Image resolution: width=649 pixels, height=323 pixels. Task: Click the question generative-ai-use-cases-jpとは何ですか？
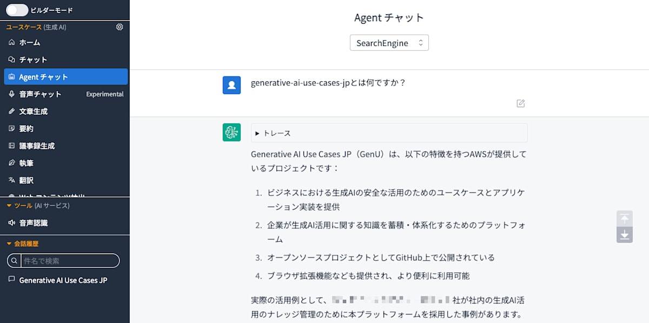pyautogui.click(x=328, y=83)
